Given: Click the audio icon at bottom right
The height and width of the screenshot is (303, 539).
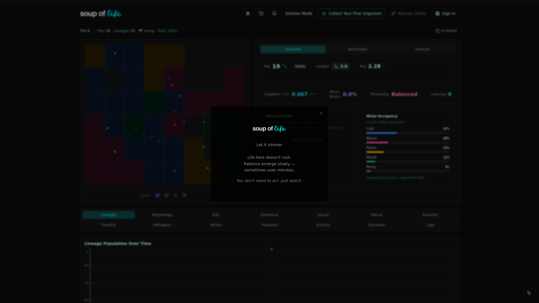Looking at the screenshot, I should (529, 293).
